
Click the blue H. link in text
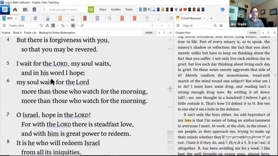[x=254, y=104]
